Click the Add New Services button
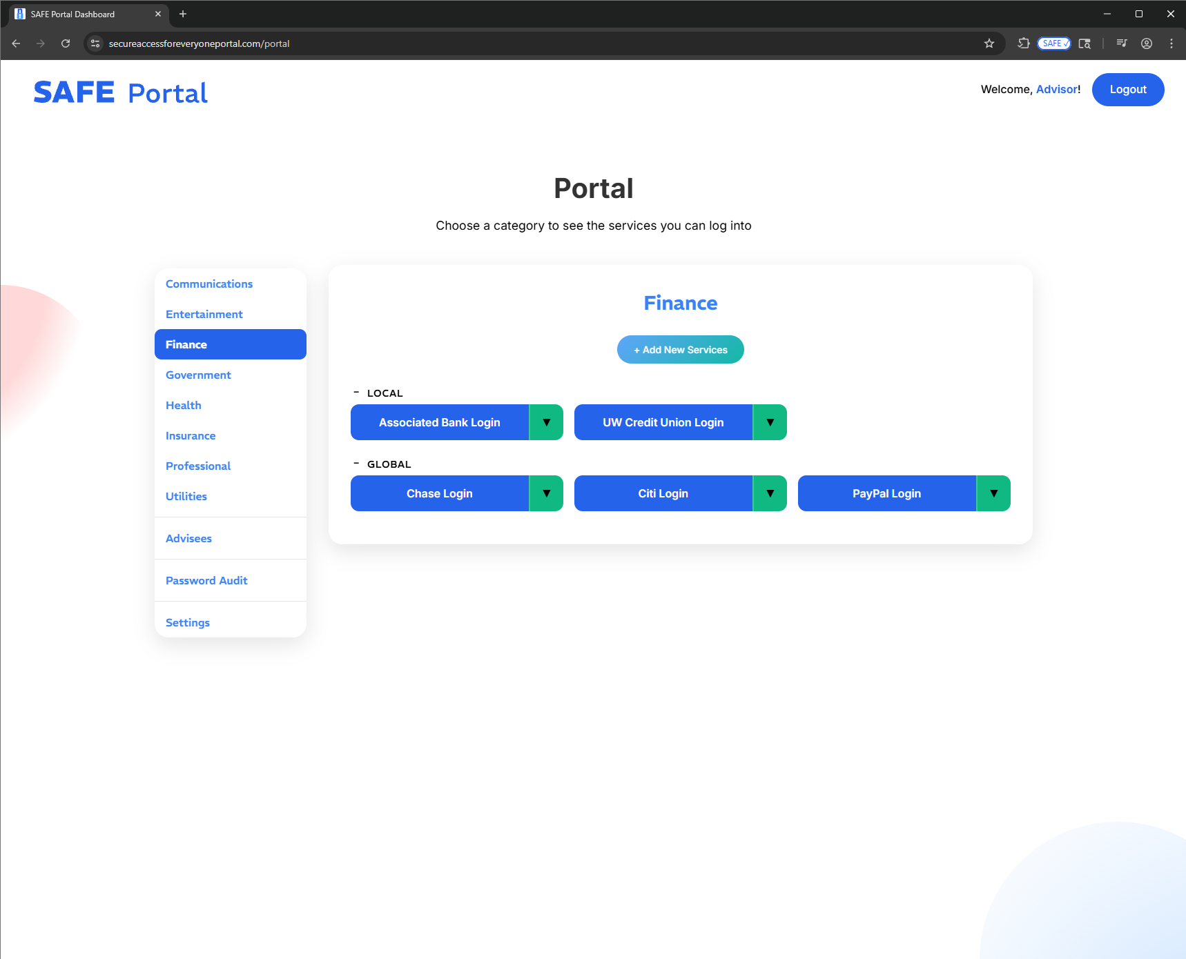 click(x=680, y=349)
